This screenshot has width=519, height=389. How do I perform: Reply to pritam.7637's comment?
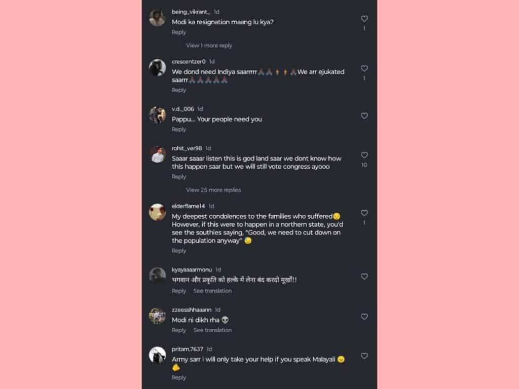tap(179, 377)
